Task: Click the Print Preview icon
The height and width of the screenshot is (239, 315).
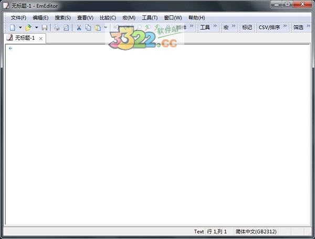Action: click(x=66, y=27)
